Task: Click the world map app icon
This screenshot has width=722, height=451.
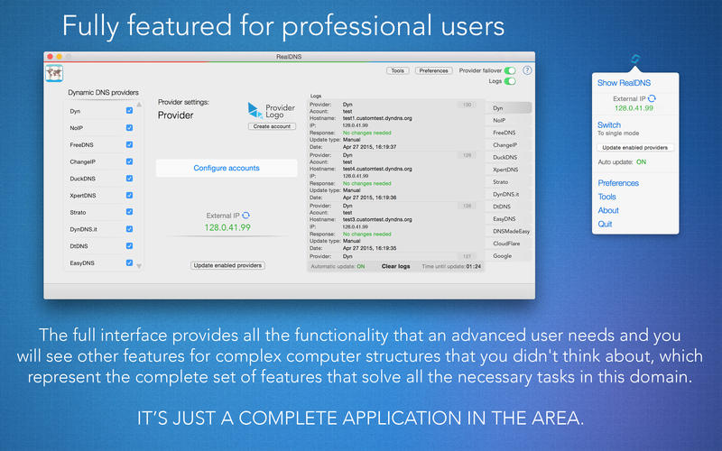Action: (54, 73)
